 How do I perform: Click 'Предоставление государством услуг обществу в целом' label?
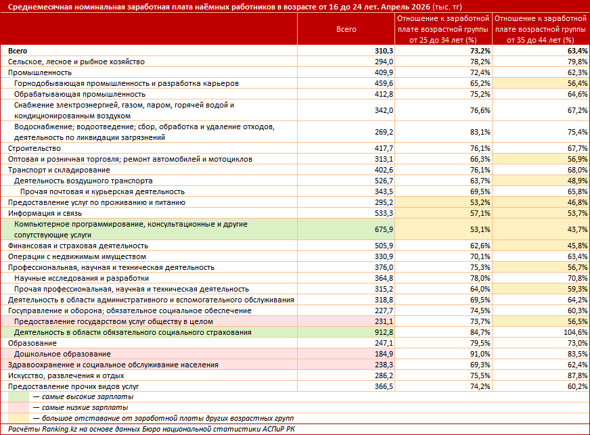pos(114,322)
